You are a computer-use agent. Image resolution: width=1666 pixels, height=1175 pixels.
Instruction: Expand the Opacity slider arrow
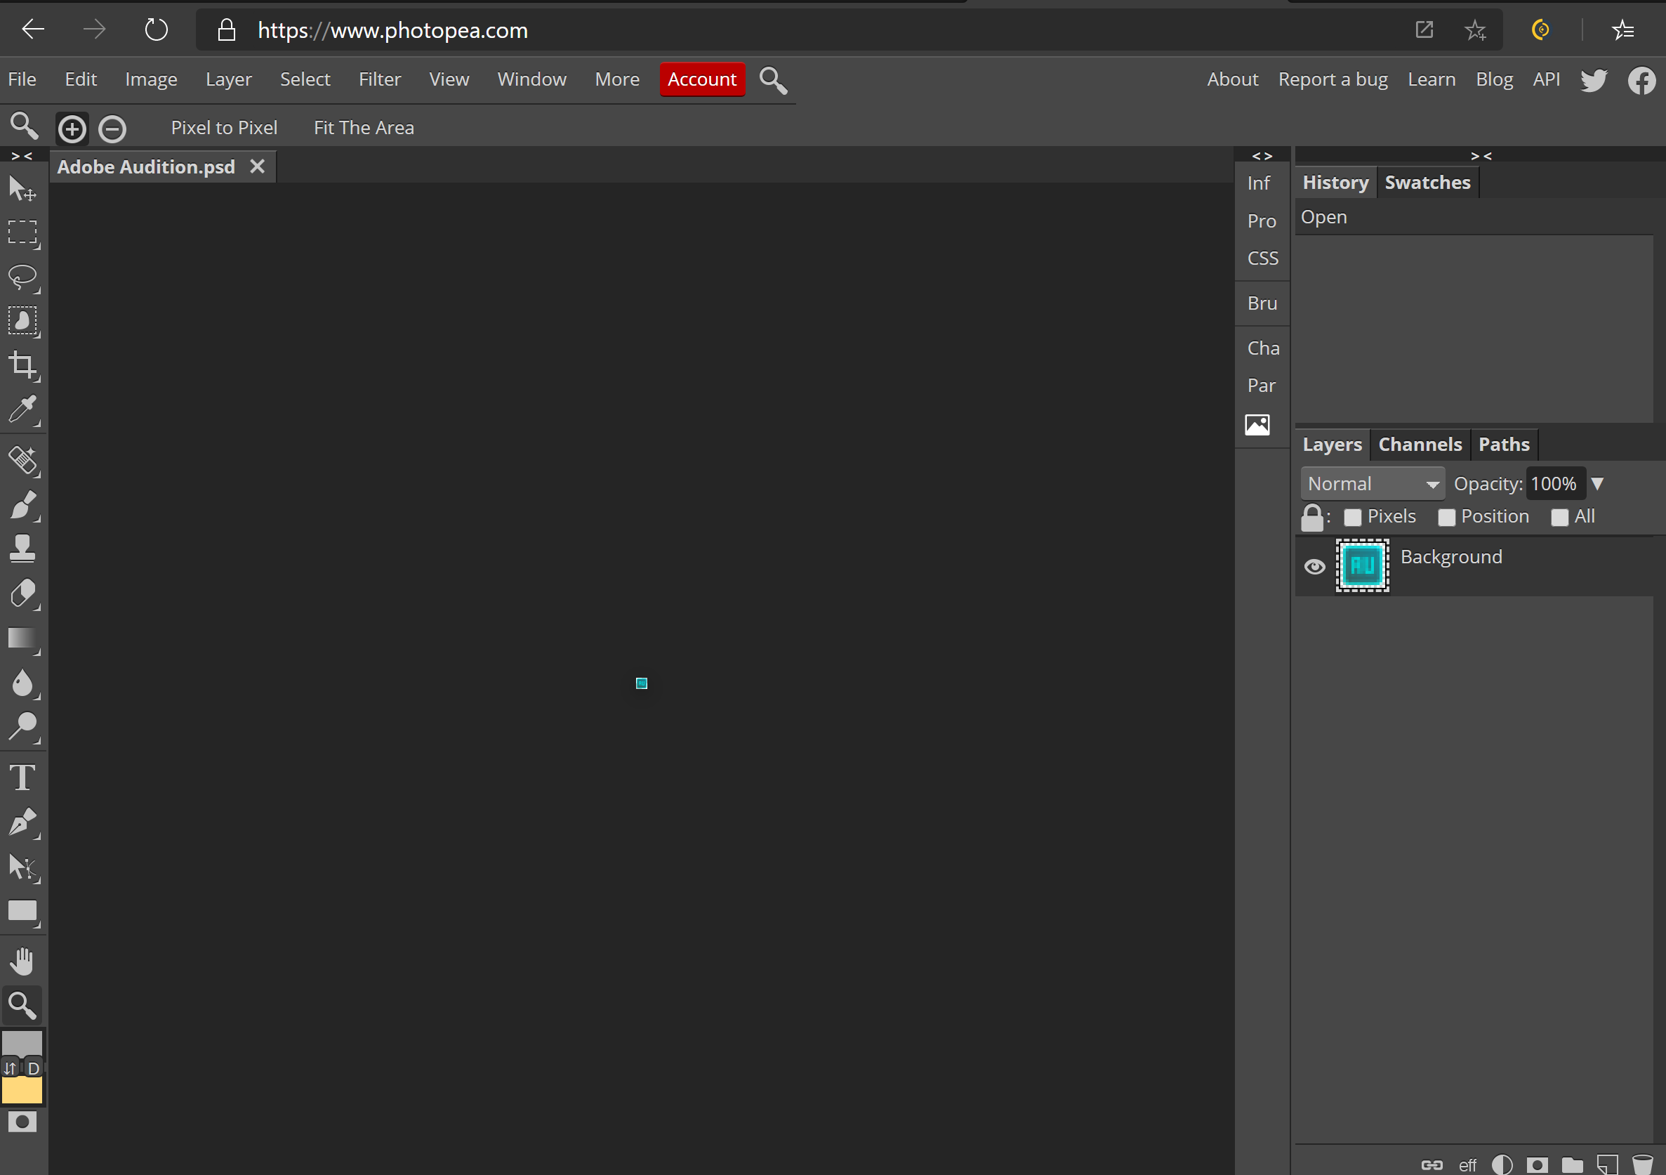click(1597, 483)
